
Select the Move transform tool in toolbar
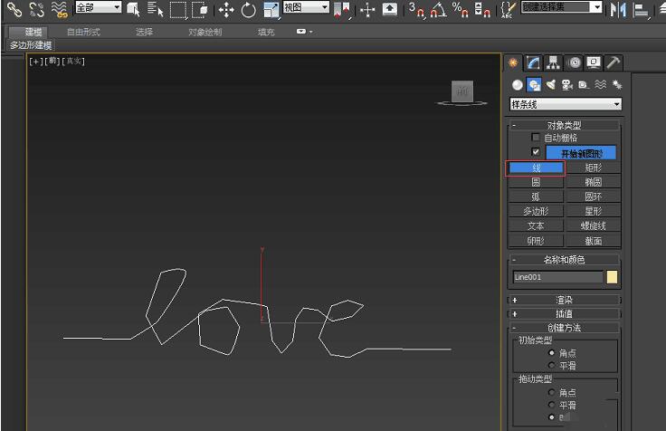225,9
